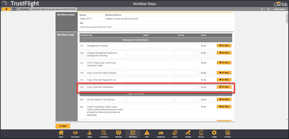Click the Edit button
289x139 pixels.
63,126
